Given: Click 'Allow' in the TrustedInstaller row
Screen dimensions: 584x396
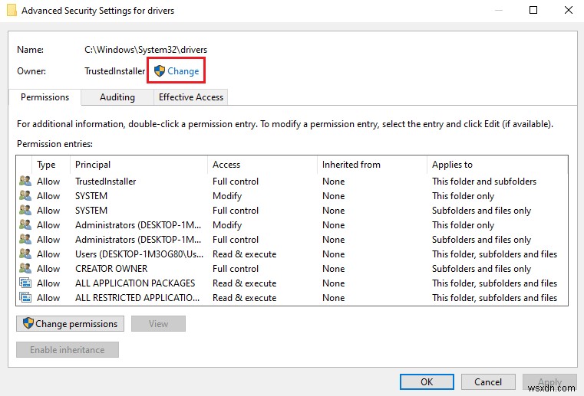Looking at the screenshot, I should point(48,181).
